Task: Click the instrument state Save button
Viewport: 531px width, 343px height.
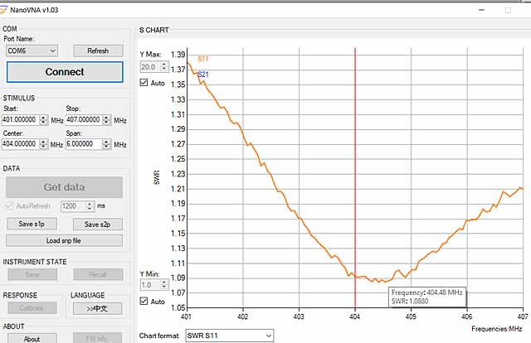Action: (x=32, y=274)
